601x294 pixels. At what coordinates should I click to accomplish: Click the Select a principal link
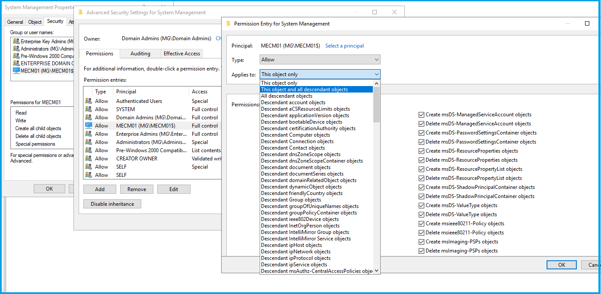[x=344, y=46]
